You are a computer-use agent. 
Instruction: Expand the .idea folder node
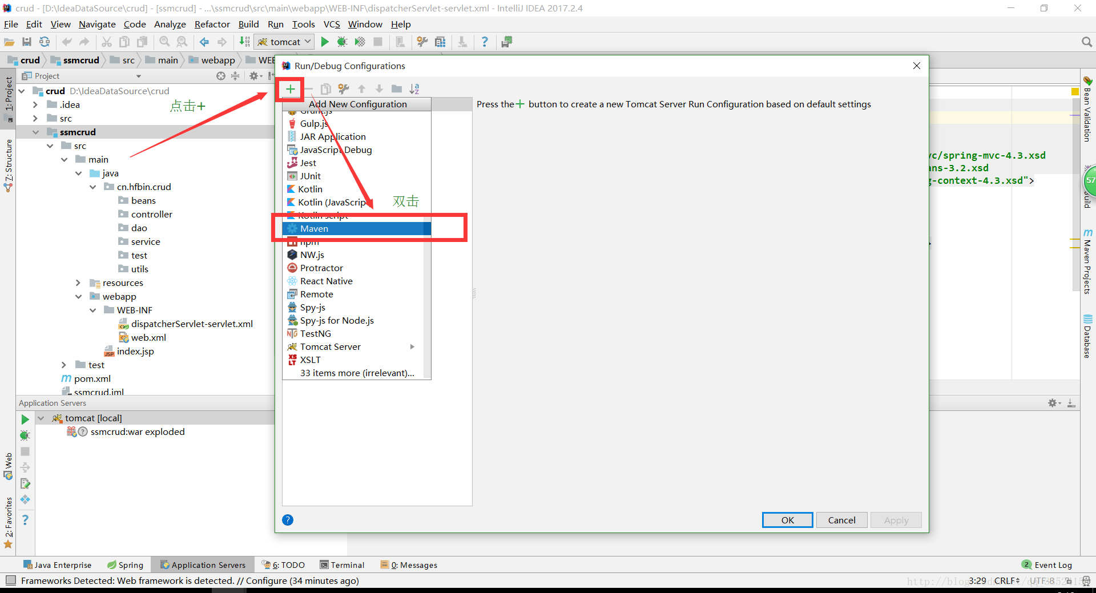point(35,104)
